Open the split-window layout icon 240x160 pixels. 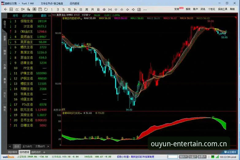coord(139,9)
